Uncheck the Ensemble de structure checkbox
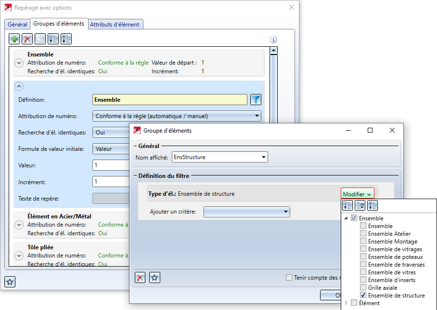 (363, 296)
